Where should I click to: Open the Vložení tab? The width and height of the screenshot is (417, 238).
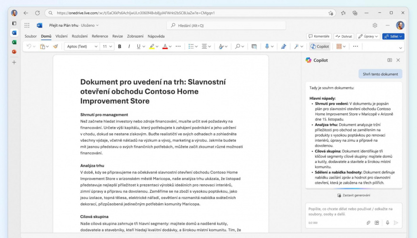point(61,36)
